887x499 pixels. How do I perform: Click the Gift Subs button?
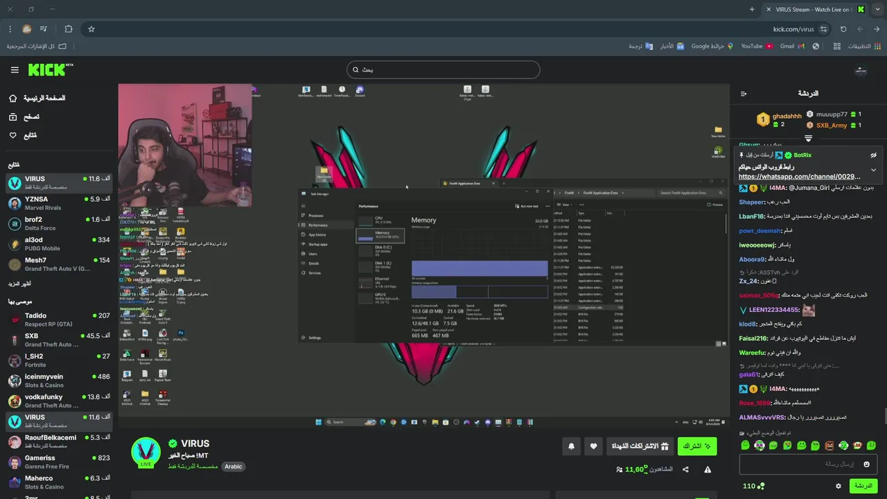click(x=640, y=447)
